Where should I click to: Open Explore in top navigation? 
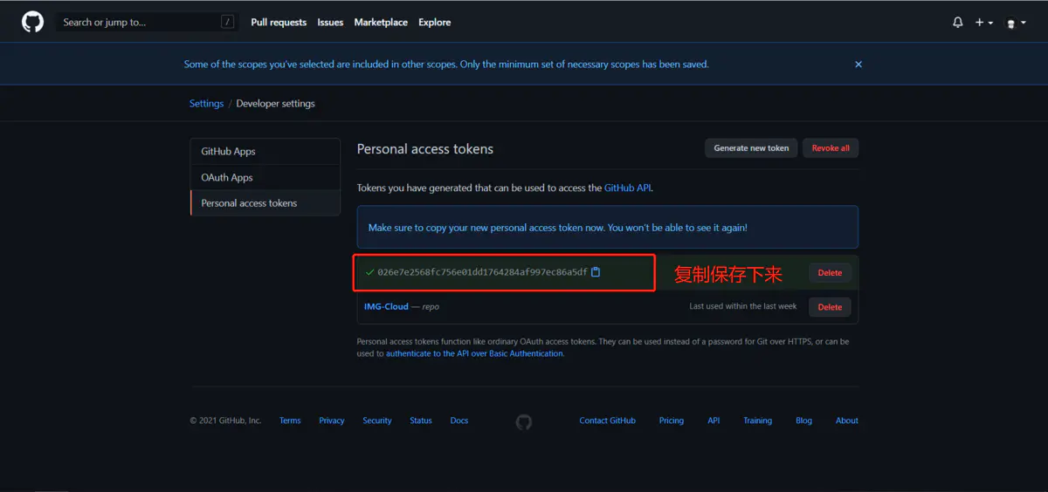(x=435, y=23)
